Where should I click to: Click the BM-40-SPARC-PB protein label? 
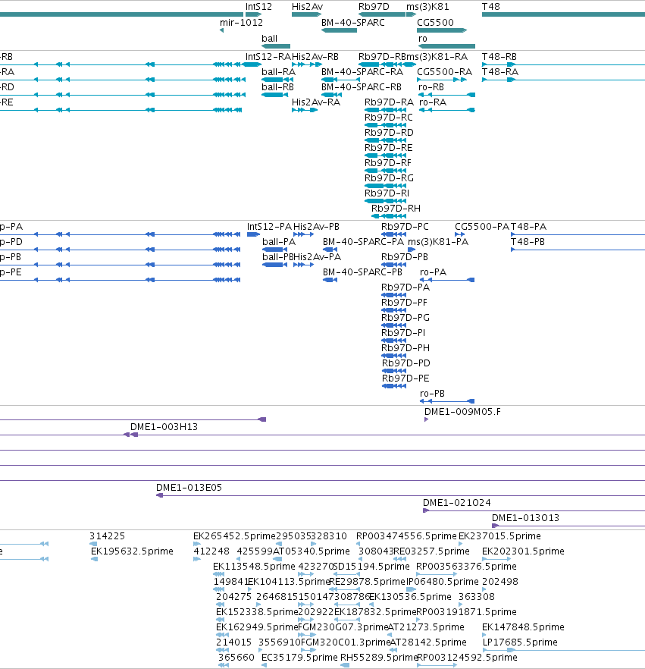(x=362, y=272)
